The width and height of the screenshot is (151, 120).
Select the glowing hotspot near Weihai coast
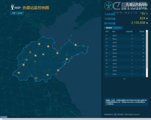pos(75,45)
